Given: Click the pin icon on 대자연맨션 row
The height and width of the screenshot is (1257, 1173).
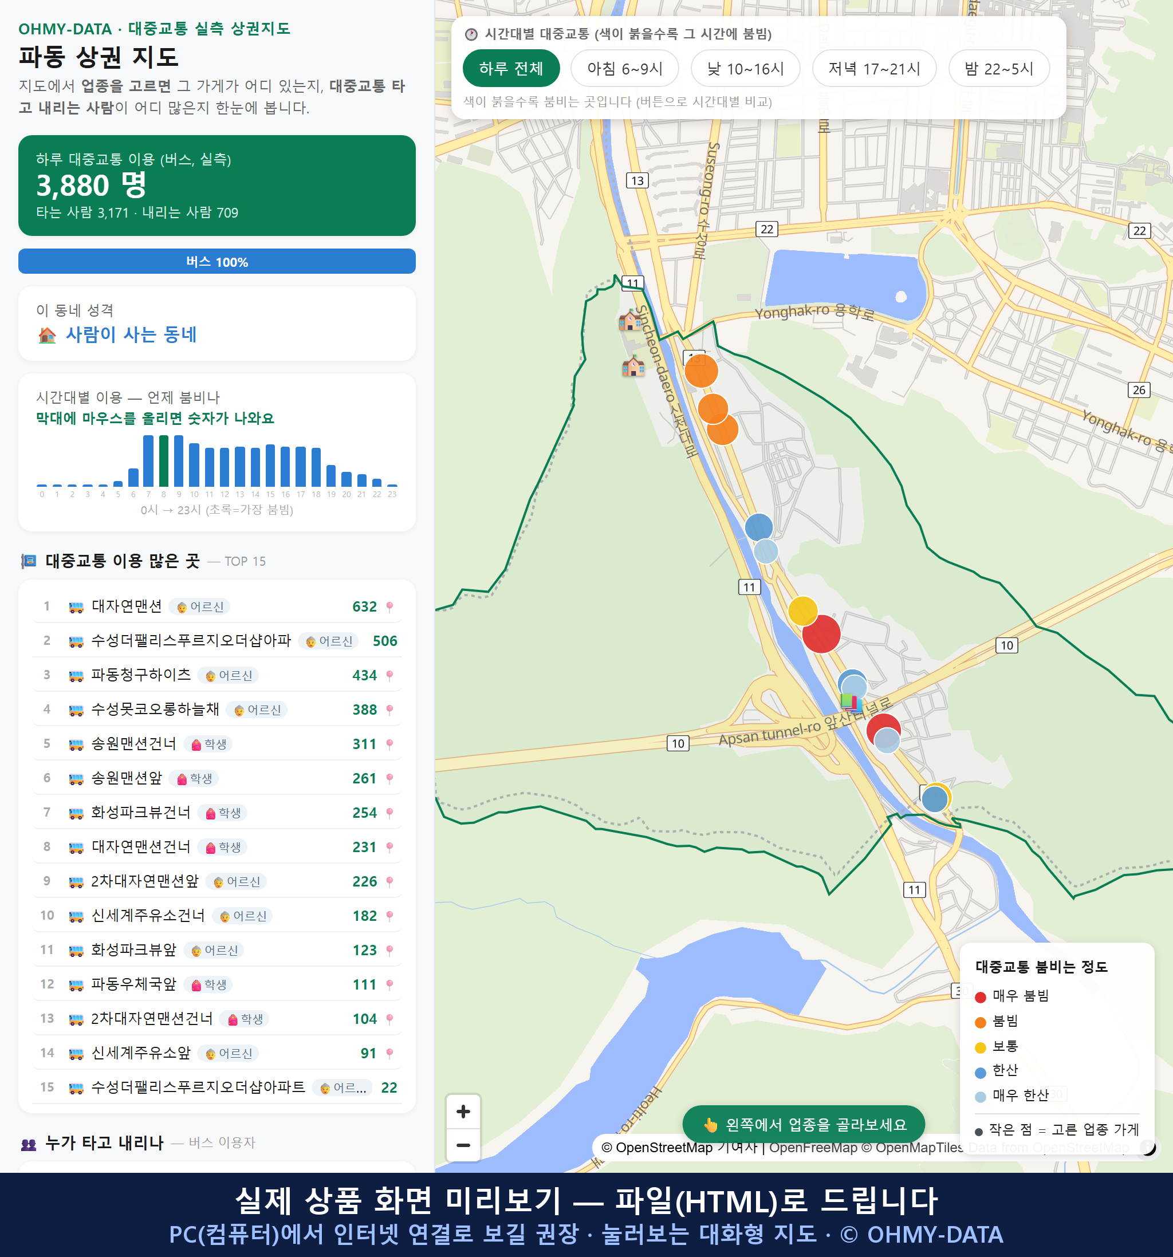Looking at the screenshot, I should point(389,606).
